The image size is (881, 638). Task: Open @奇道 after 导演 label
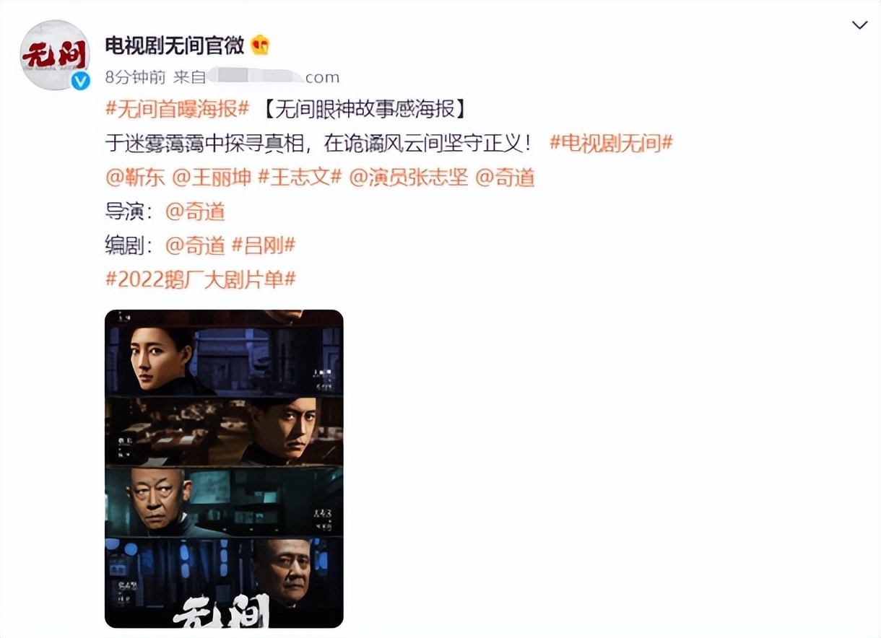[x=195, y=211]
